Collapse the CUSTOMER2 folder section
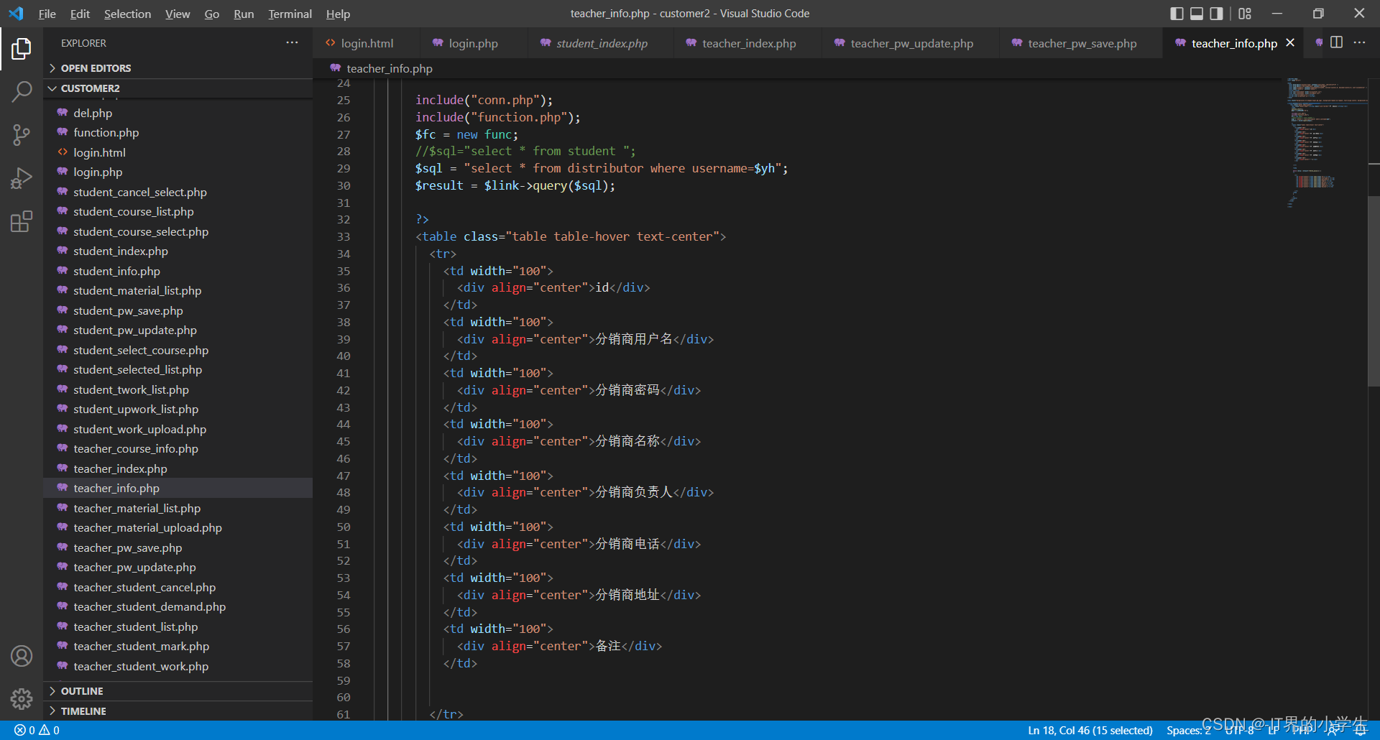Viewport: 1380px width, 740px height. 178,88
